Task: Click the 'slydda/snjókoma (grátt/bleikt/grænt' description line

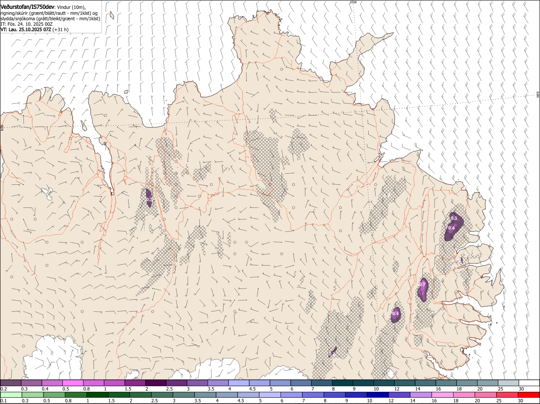Action: tap(50, 19)
